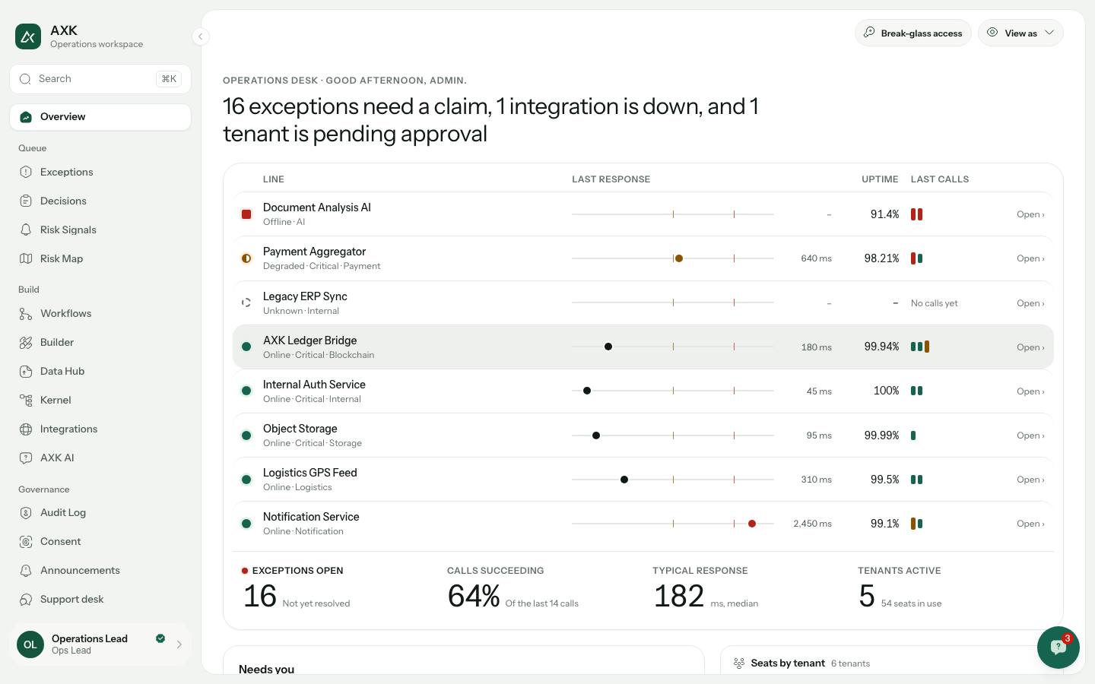Click the 2,450 ms response value
The height and width of the screenshot is (684, 1095).
coord(812,524)
